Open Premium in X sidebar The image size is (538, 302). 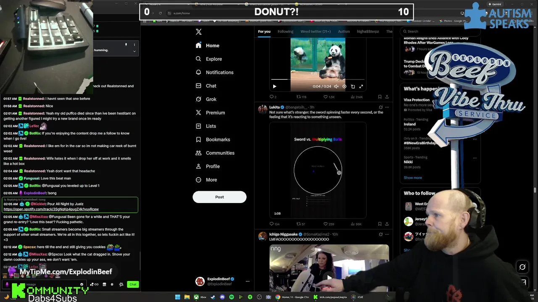coord(210,112)
